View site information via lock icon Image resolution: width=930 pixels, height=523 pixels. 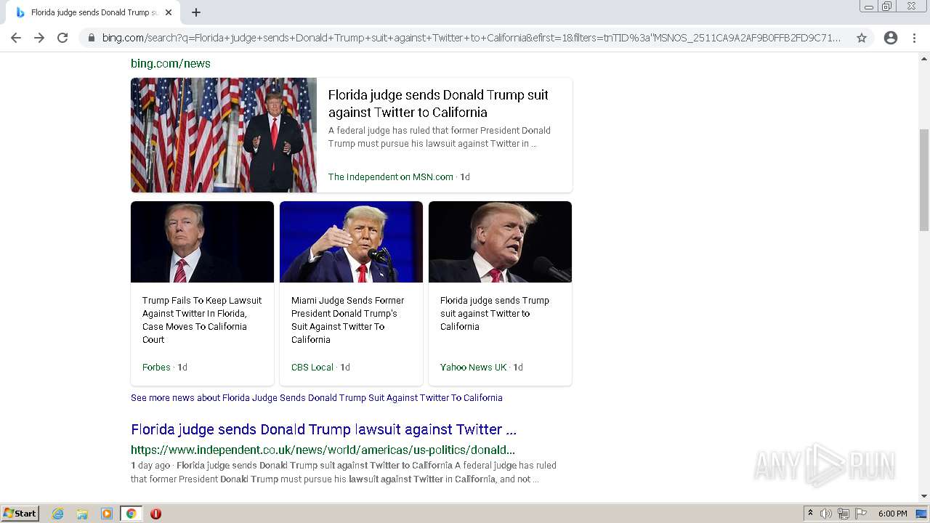click(91, 38)
